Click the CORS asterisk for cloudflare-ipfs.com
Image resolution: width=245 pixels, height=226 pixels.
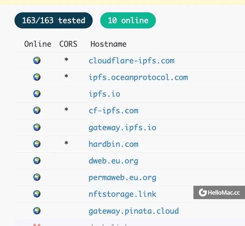66,60
